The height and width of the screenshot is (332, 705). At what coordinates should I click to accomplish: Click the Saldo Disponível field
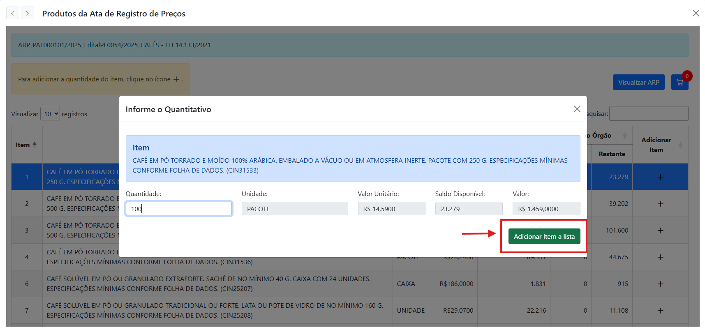(469, 209)
